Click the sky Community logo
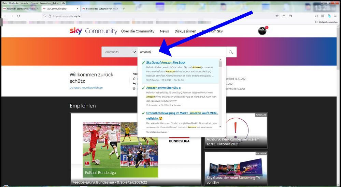 (94, 31)
